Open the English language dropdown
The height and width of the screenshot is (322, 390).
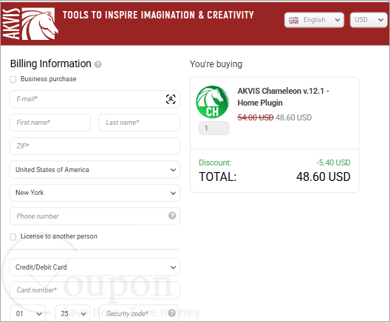click(314, 20)
